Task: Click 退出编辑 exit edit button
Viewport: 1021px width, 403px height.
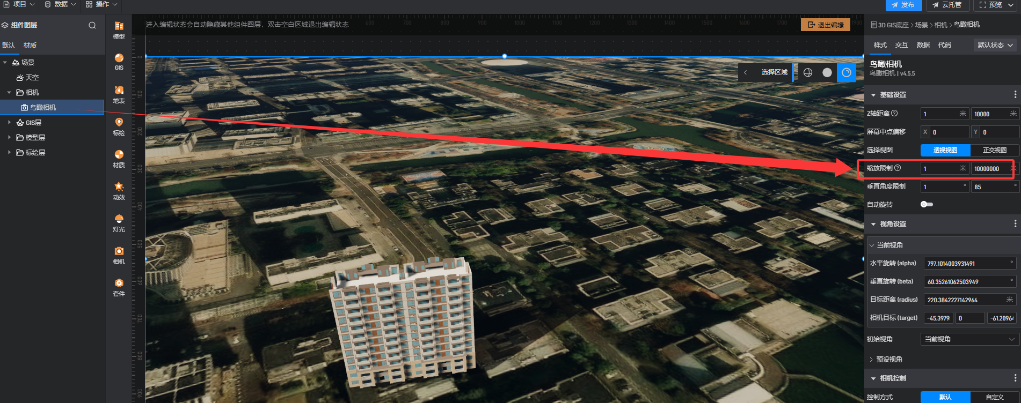Action: coord(826,25)
